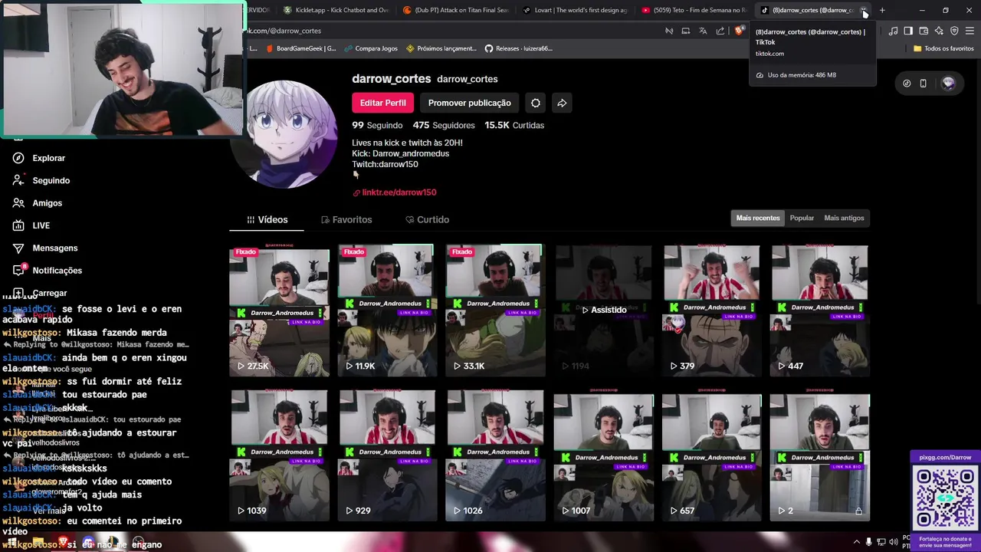981x552 pixels.
Task: Click the microphone icon in system tray
Action: coord(868,542)
